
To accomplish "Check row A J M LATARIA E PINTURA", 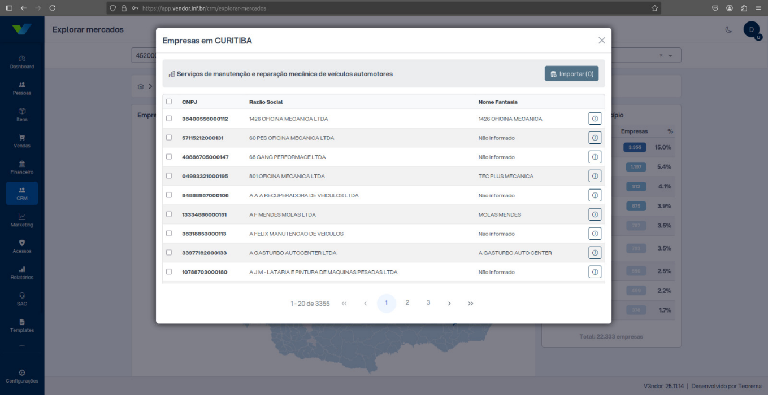I will 169,272.
